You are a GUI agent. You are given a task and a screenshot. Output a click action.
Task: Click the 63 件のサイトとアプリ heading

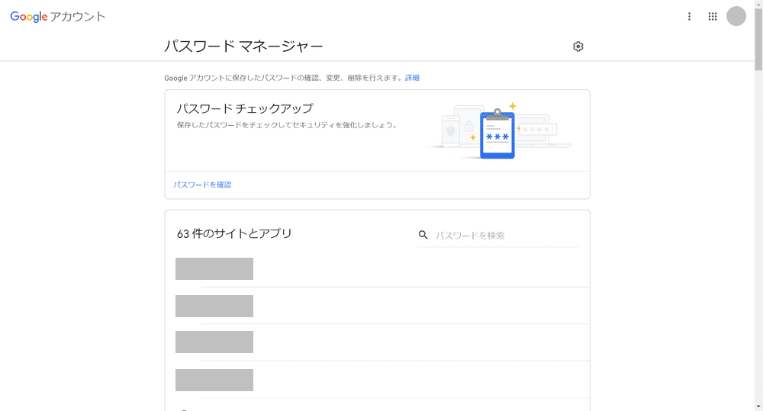[x=234, y=233]
